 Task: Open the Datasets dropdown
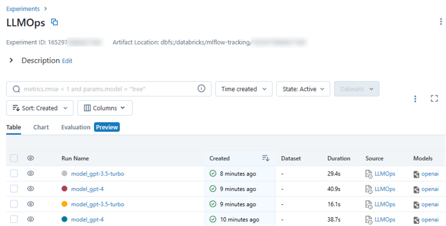[356, 89]
